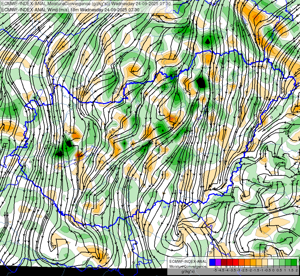This screenshot has width=300, height=276.
Task: Click the legend scale label -2.5
Action: 244,270
